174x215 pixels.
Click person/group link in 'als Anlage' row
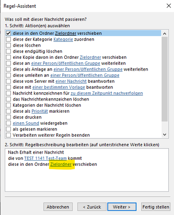(88, 69)
